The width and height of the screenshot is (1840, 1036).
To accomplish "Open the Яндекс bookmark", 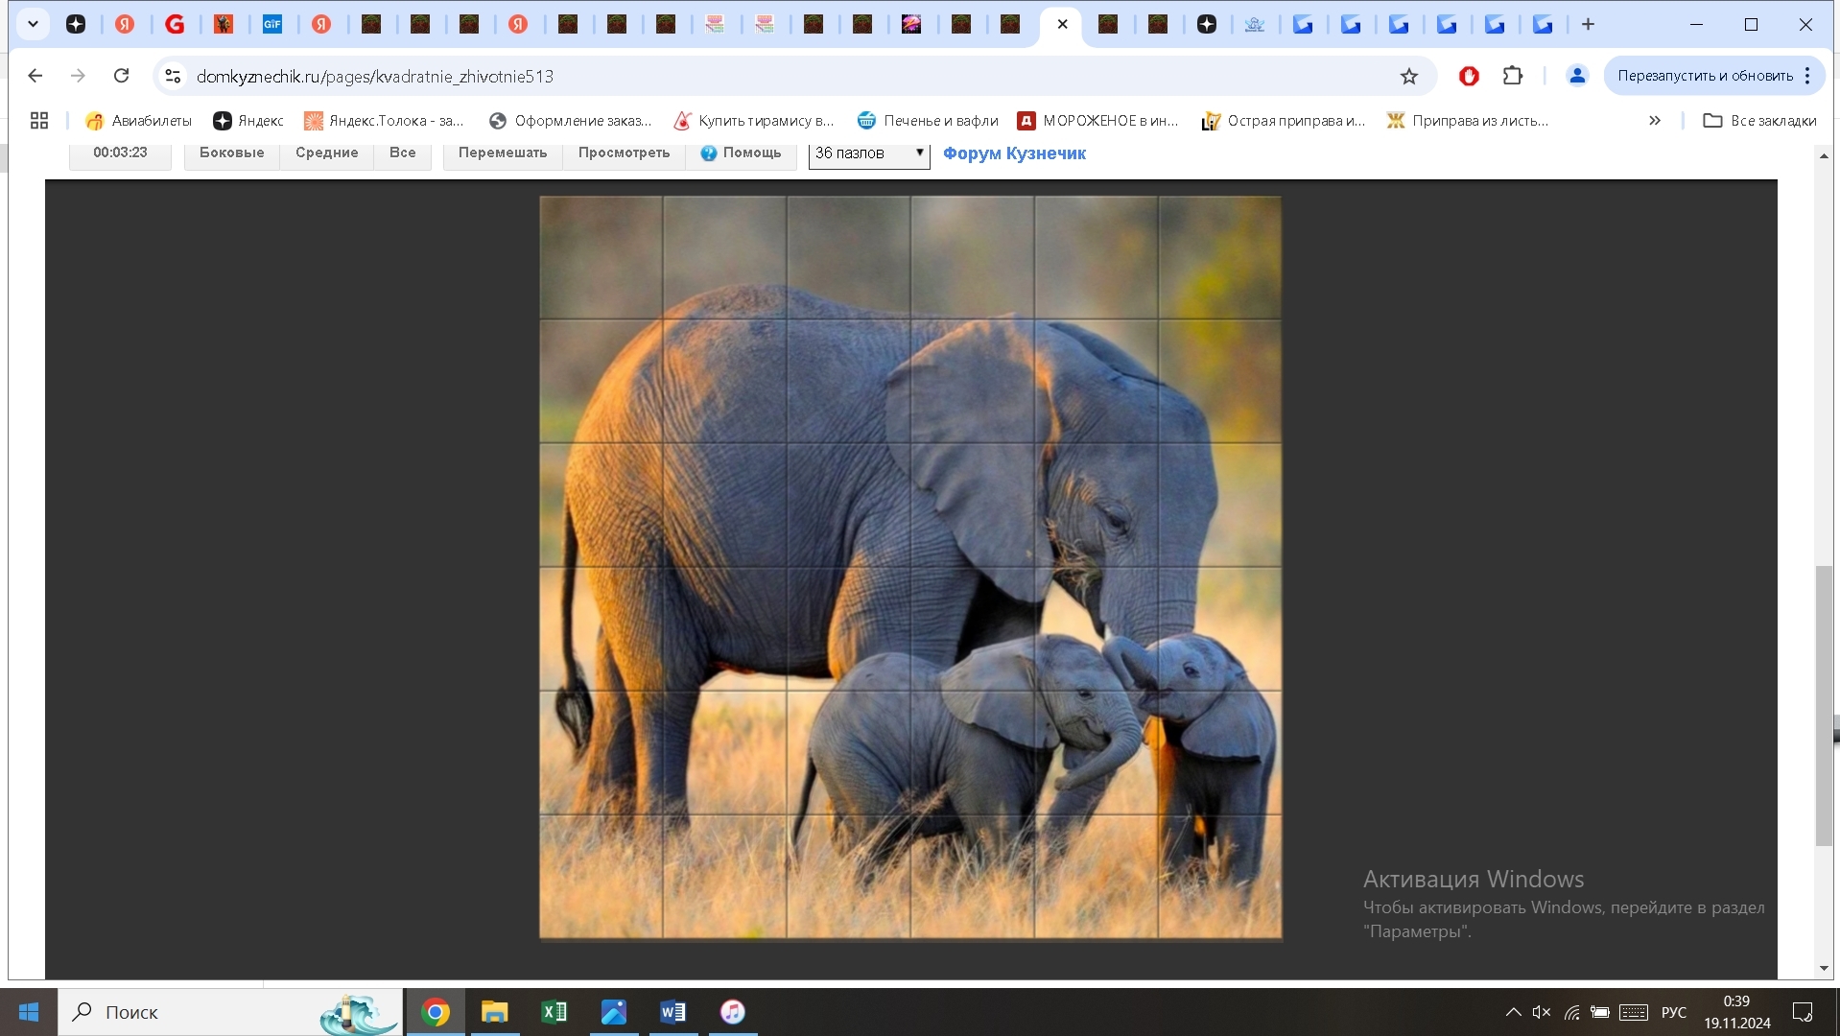I will pos(248,121).
